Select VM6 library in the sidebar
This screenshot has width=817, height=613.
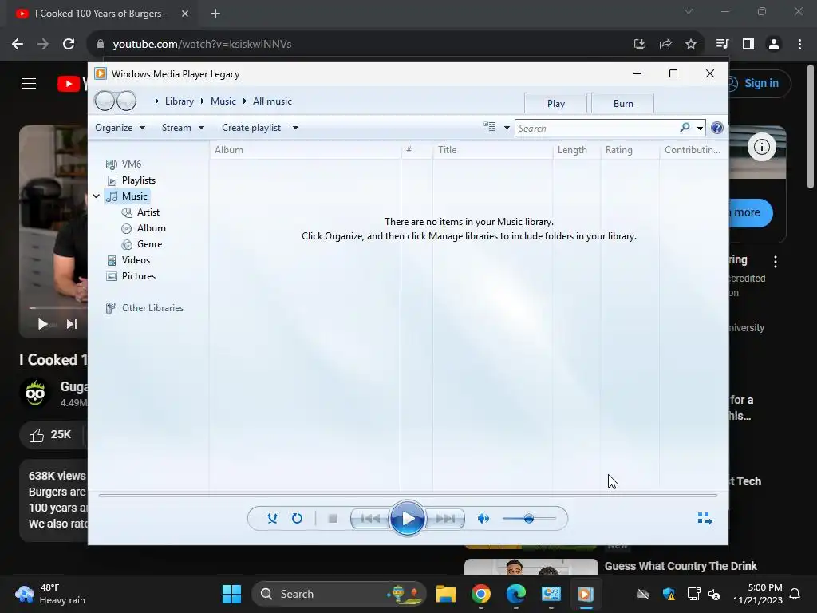(124, 164)
